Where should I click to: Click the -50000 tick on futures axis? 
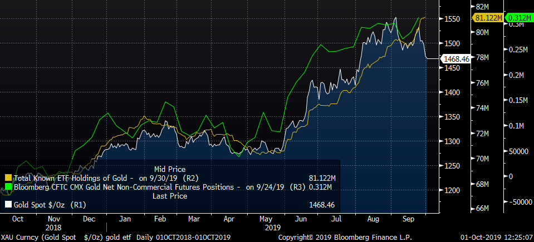[x=521, y=202]
